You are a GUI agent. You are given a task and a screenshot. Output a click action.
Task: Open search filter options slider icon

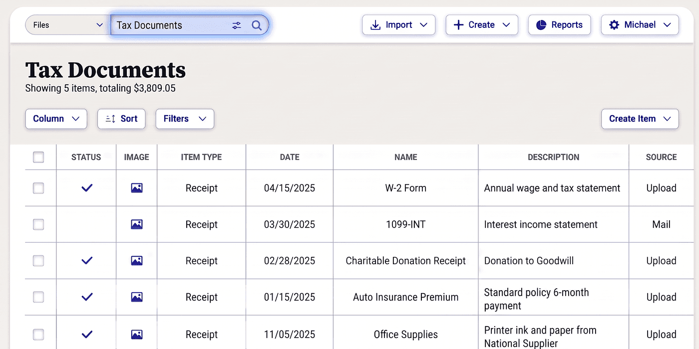[237, 25]
